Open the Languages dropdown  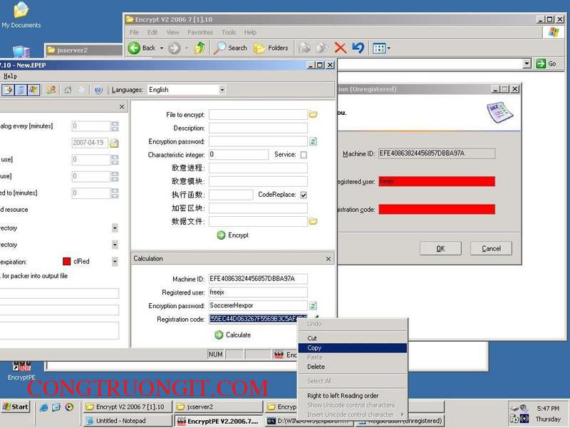(222, 90)
